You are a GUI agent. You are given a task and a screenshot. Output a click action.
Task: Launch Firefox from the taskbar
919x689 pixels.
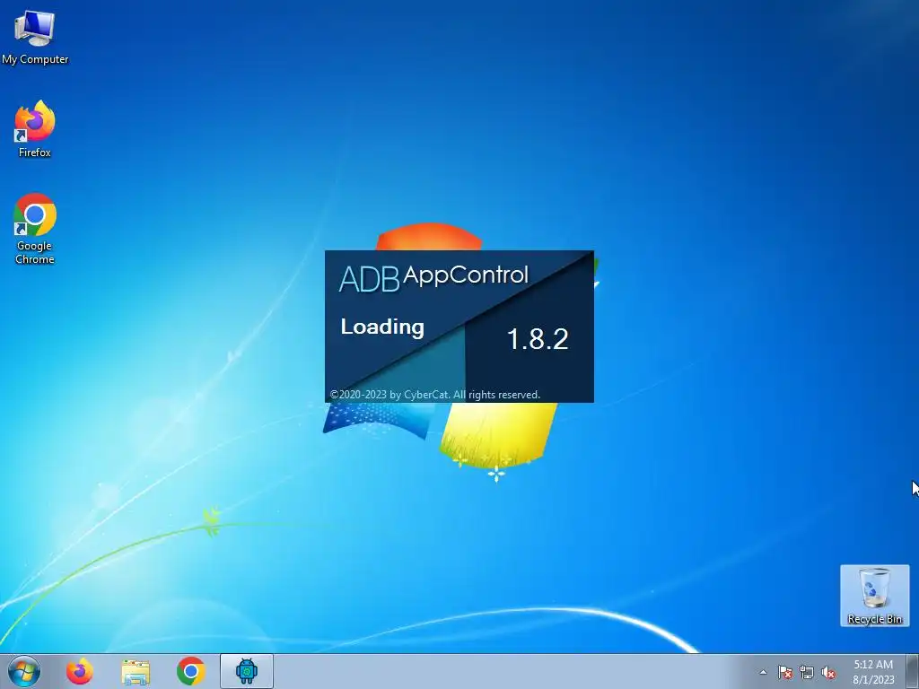tap(80, 671)
